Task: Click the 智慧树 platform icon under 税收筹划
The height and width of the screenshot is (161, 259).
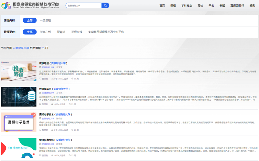Action: point(40,79)
